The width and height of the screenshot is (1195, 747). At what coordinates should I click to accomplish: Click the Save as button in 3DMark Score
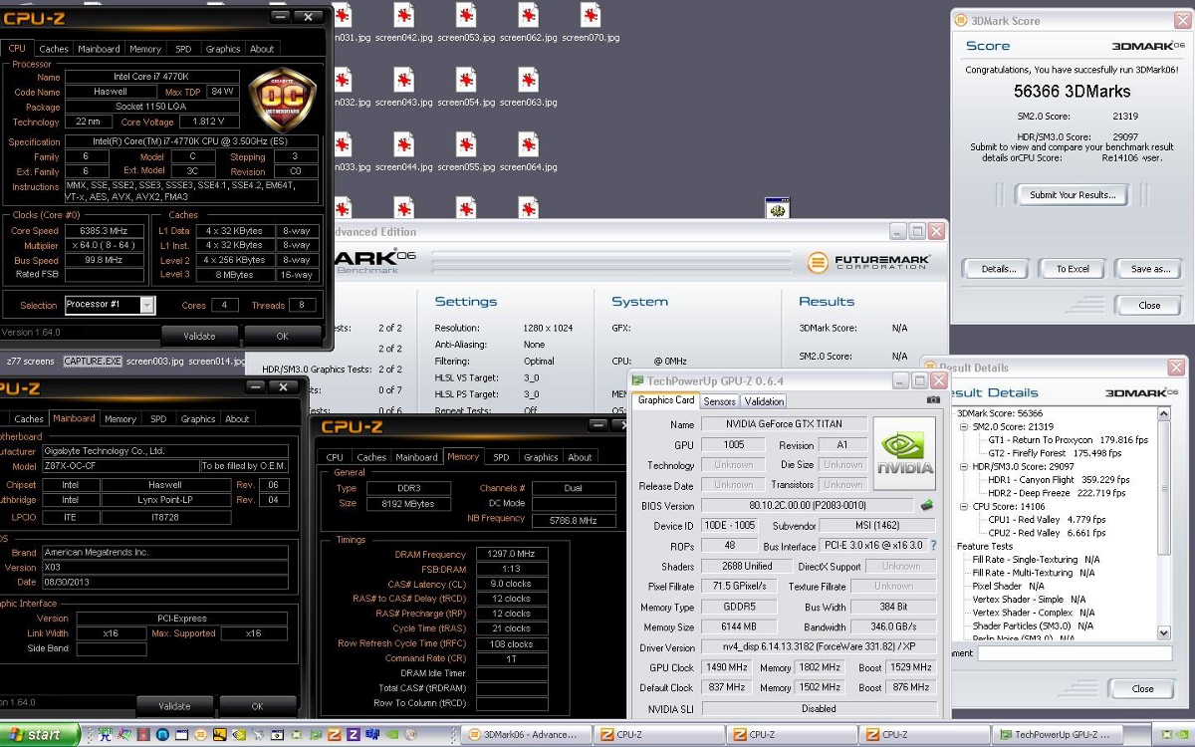pos(1150,269)
